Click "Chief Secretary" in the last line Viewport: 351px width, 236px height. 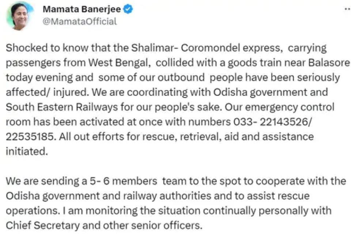[x=42, y=225]
